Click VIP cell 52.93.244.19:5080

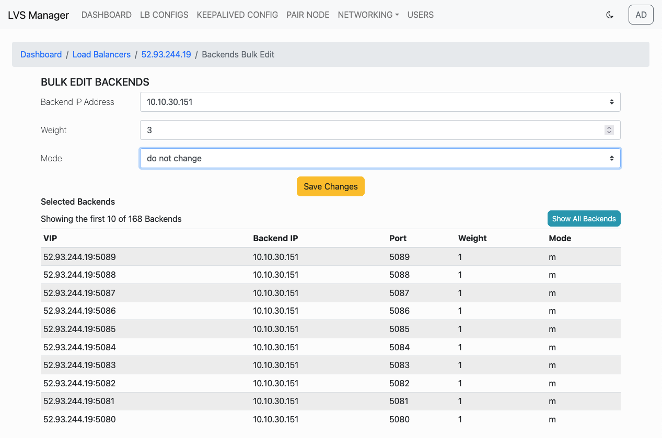pos(79,419)
